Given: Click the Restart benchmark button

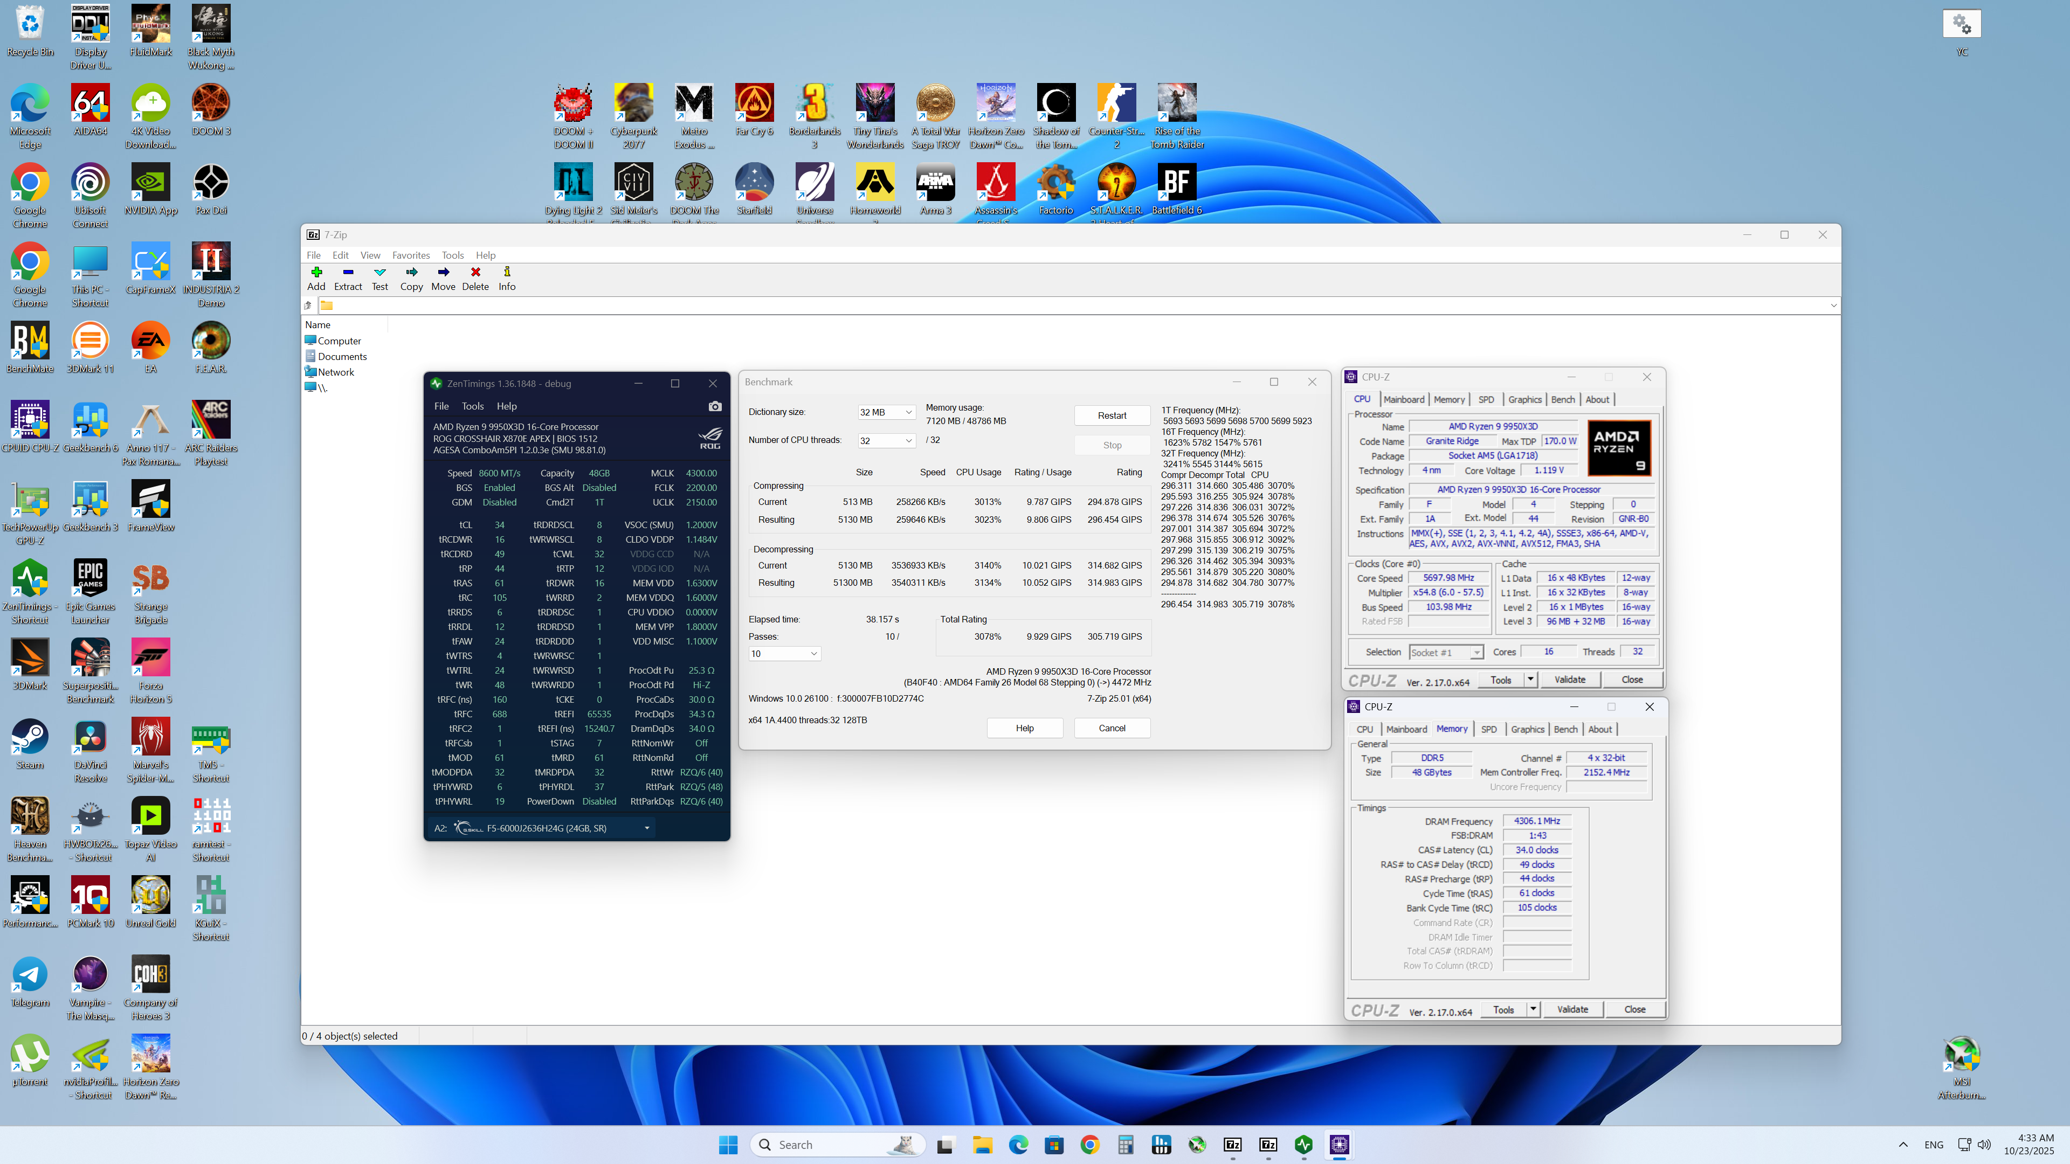Looking at the screenshot, I should 1112,415.
